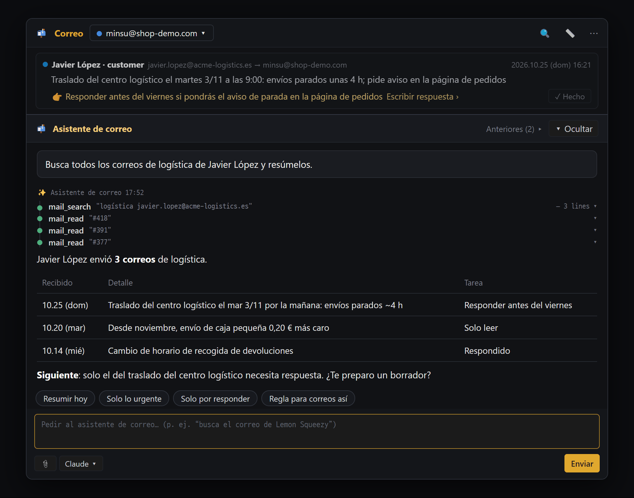
Task: Click the Enviar button
Action: click(582, 463)
